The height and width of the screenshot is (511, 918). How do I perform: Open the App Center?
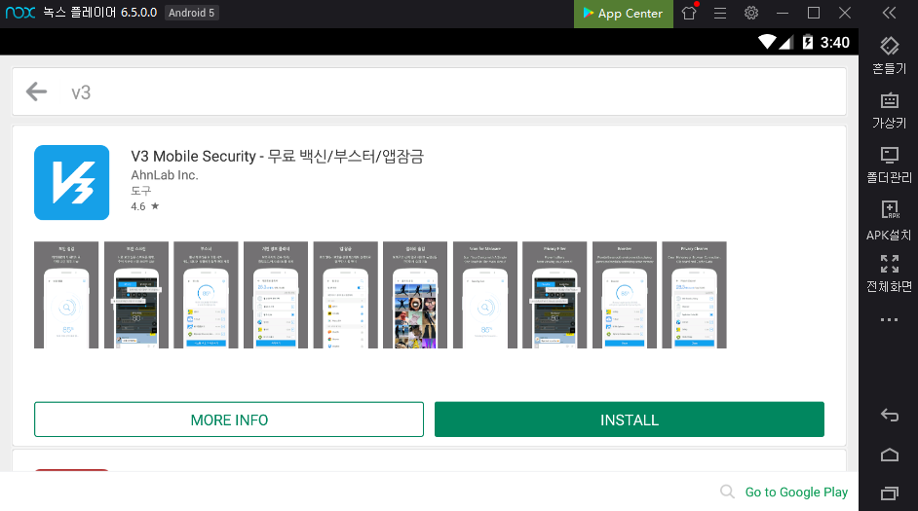pos(623,14)
